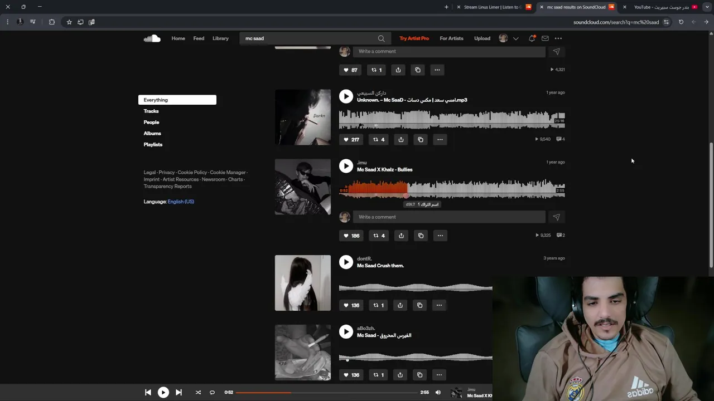Seek on the bottom player progress bar
The image size is (714, 401).
[x=326, y=393]
